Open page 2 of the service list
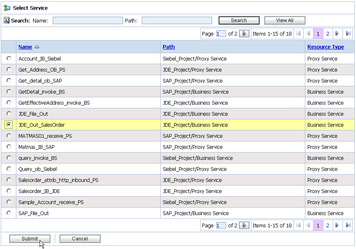 (327, 33)
